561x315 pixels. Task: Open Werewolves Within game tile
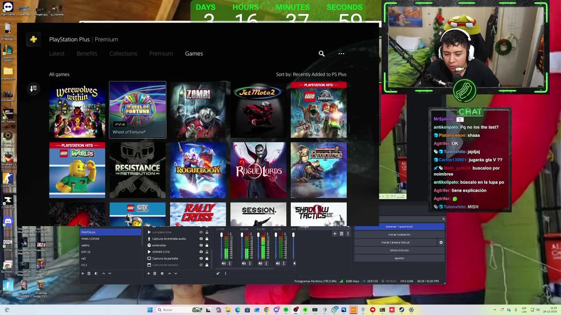(x=77, y=110)
